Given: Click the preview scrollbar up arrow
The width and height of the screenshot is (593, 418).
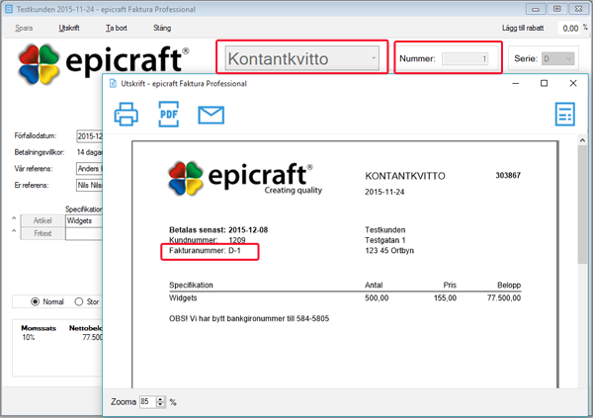Looking at the screenshot, I should point(582,140).
